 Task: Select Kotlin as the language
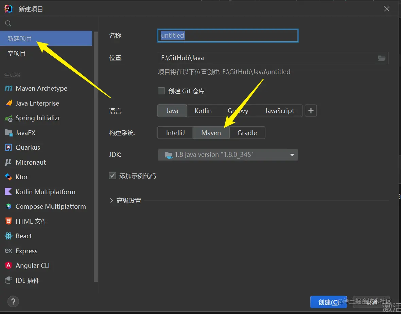click(203, 111)
